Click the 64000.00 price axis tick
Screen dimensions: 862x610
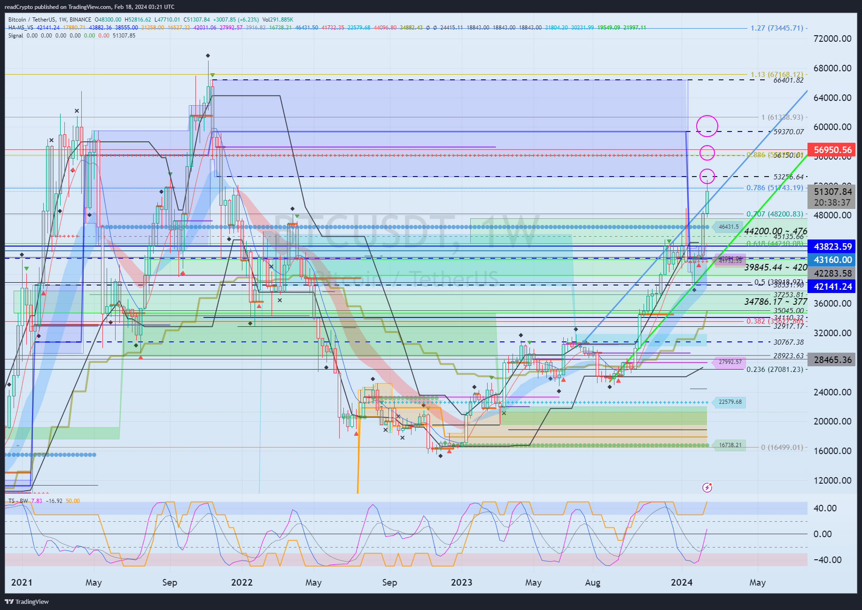[x=832, y=98]
